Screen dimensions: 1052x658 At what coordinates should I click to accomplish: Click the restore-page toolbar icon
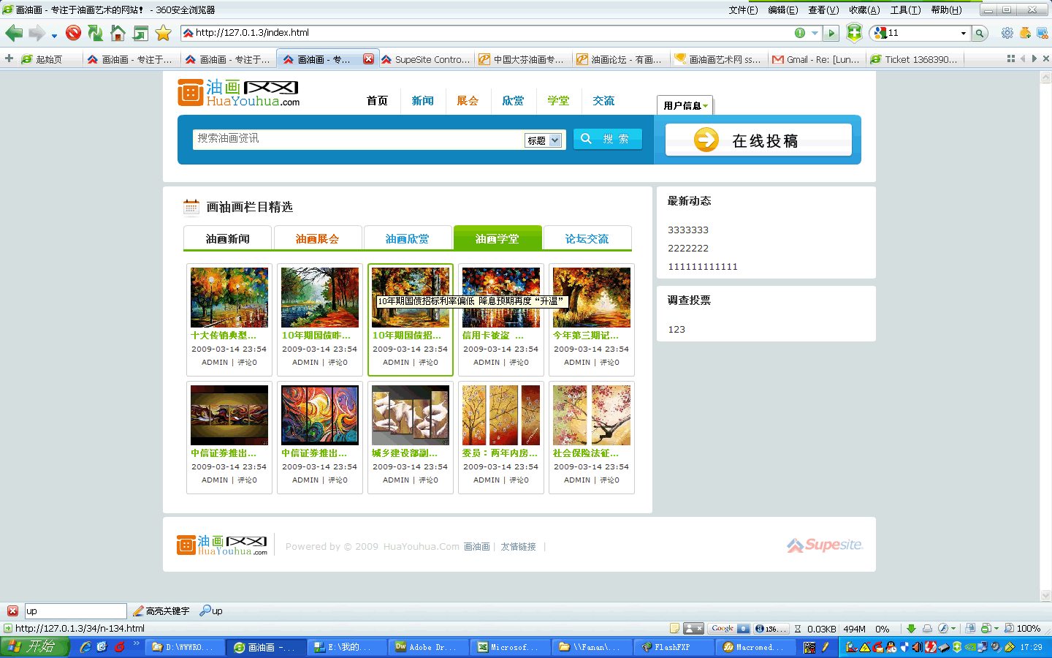[x=140, y=33]
